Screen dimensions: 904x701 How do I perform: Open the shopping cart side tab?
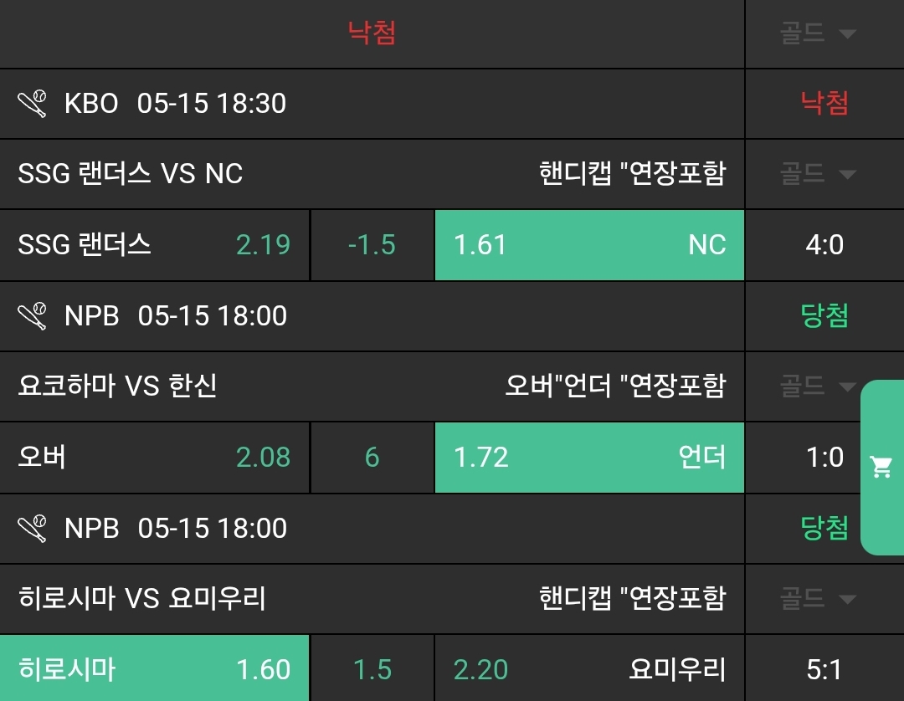pyautogui.click(x=881, y=467)
